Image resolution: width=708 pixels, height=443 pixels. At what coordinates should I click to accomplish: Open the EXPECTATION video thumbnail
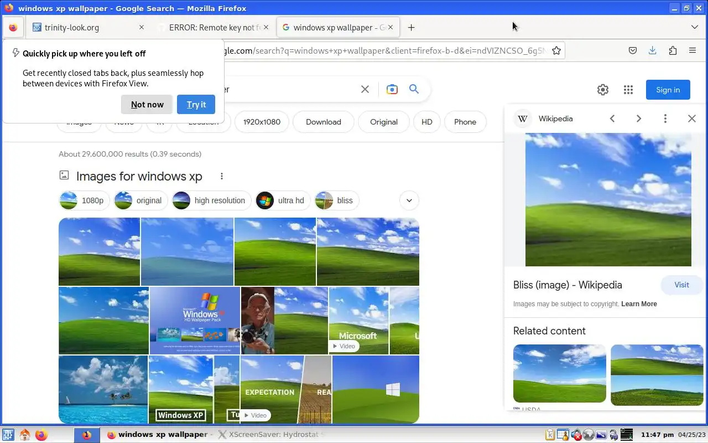coord(286,389)
